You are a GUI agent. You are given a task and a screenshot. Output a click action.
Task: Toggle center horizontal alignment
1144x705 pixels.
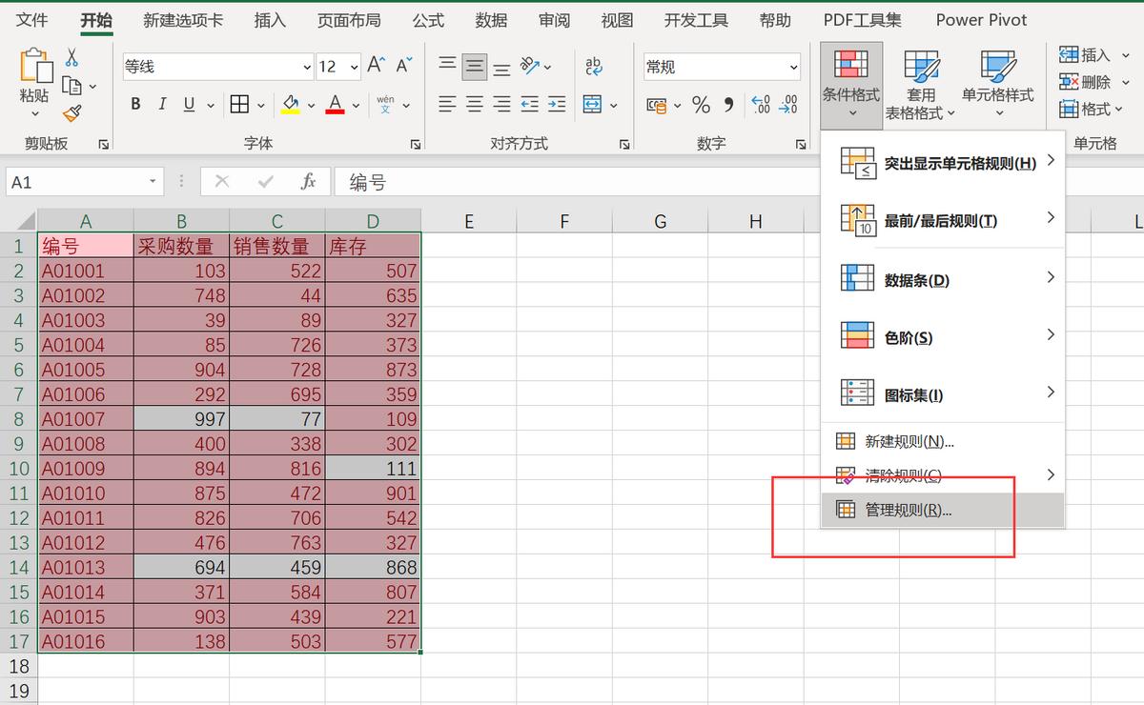pos(475,104)
